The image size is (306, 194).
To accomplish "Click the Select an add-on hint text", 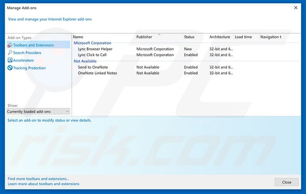I will (x=49, y=120).
